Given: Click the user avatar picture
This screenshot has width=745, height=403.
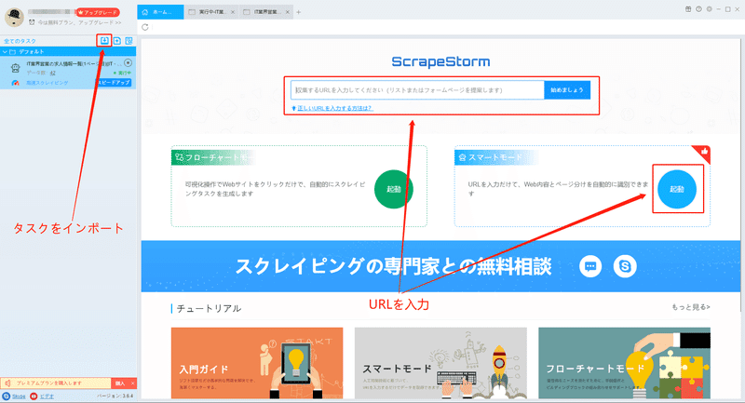Looking at the screenshot, I should coord(14,17).
